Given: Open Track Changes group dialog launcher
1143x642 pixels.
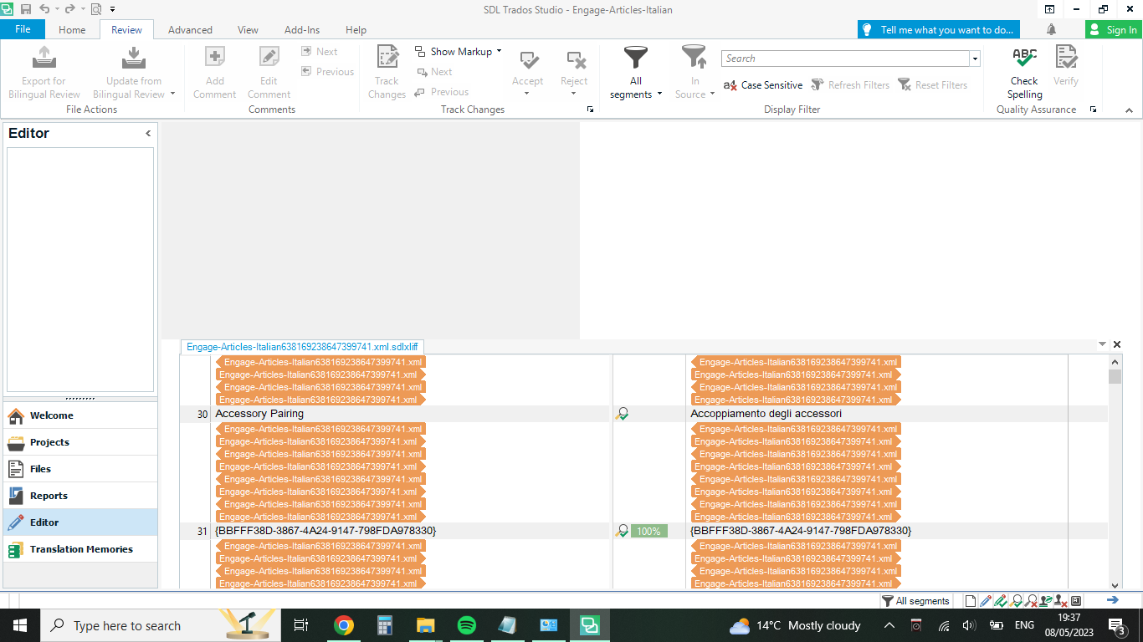Looking at the screenshot, I should 590,110.
